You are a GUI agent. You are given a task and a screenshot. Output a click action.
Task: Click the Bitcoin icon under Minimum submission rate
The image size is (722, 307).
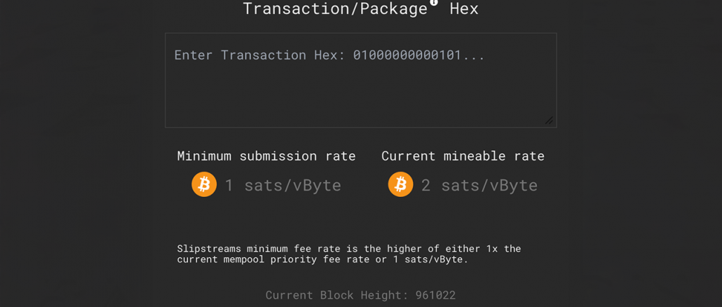tap(204, 184)
